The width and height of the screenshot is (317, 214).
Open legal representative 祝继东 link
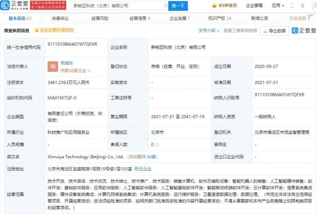click(x=67, y=63)
